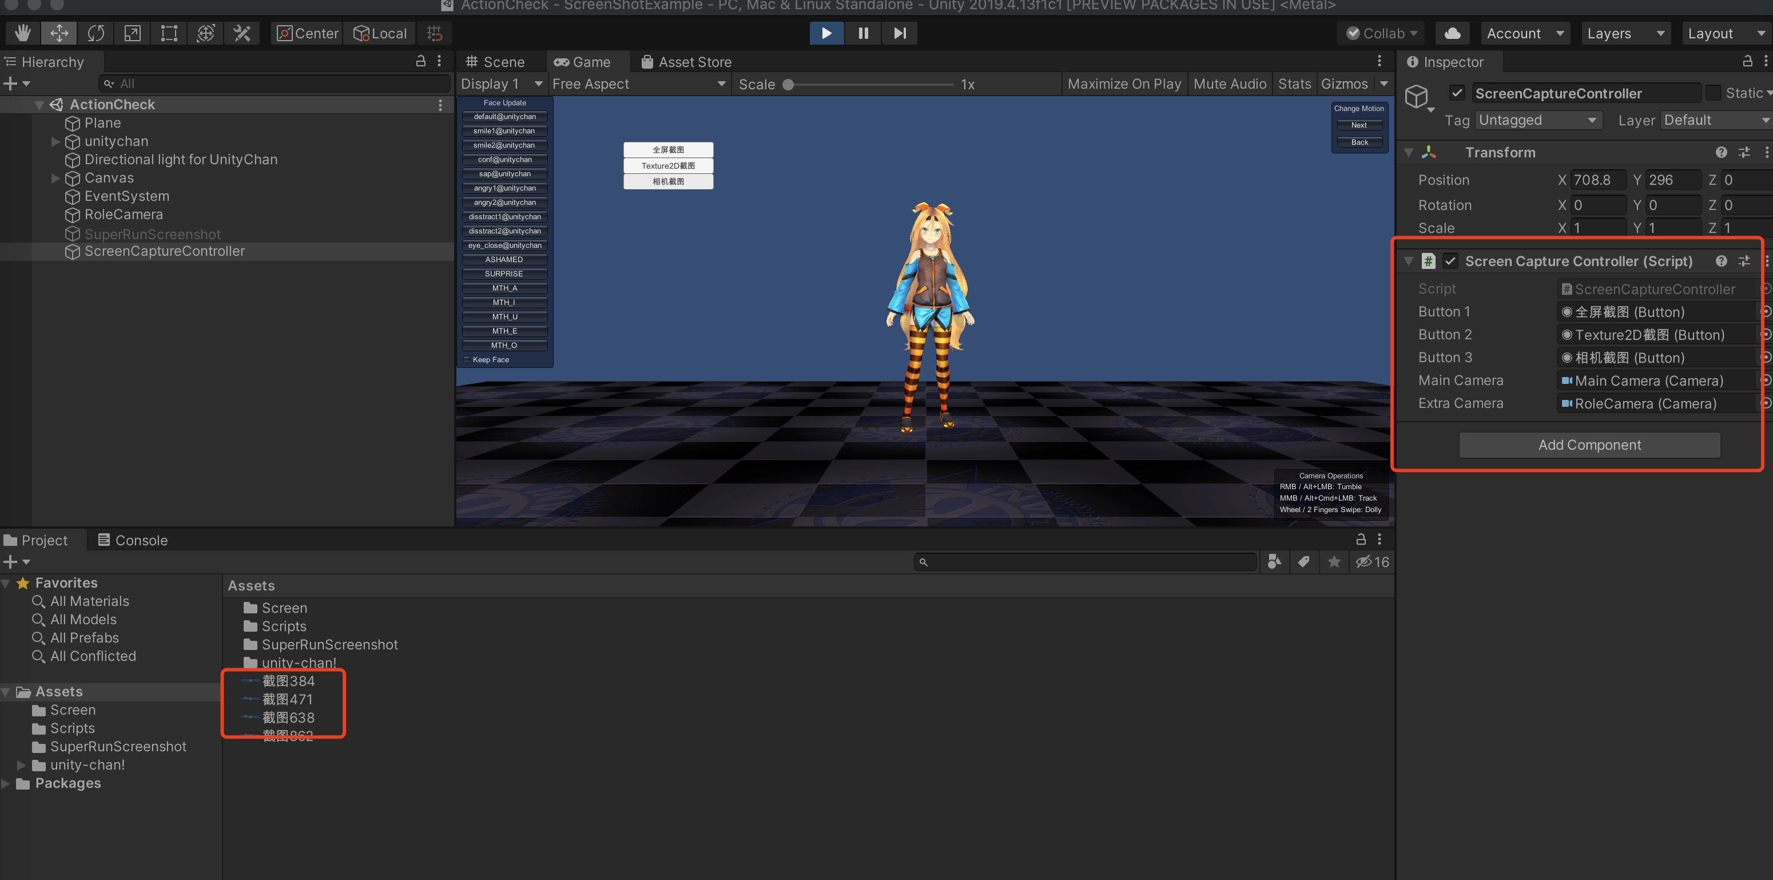
Task: Lock the Inspector panel
Action: 1747,61
